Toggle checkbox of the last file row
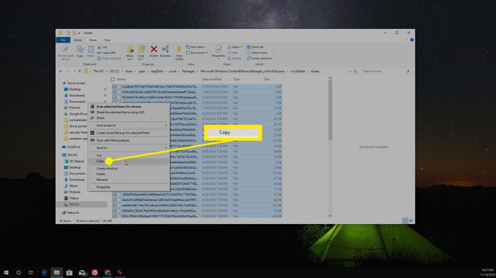This screenshot has width=496, height=278. [114, 216]
